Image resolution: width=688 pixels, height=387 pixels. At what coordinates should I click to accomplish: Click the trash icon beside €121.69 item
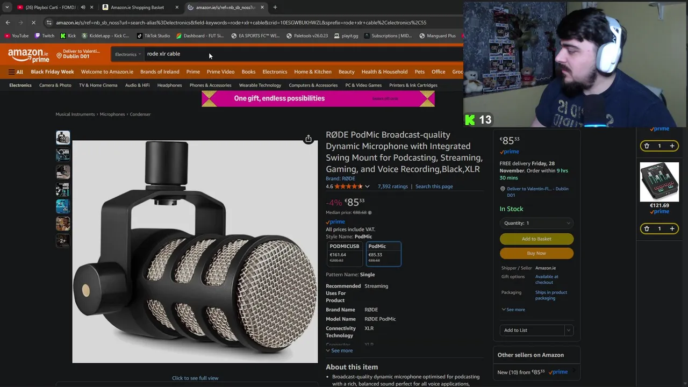coord(647,228)
